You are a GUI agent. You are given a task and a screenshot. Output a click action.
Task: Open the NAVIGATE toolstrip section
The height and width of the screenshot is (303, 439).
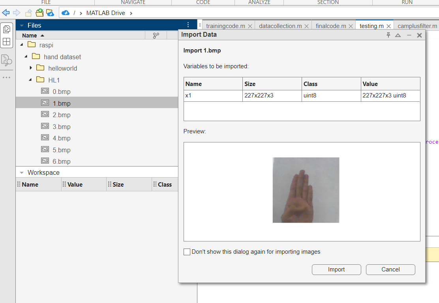(133, 2)
